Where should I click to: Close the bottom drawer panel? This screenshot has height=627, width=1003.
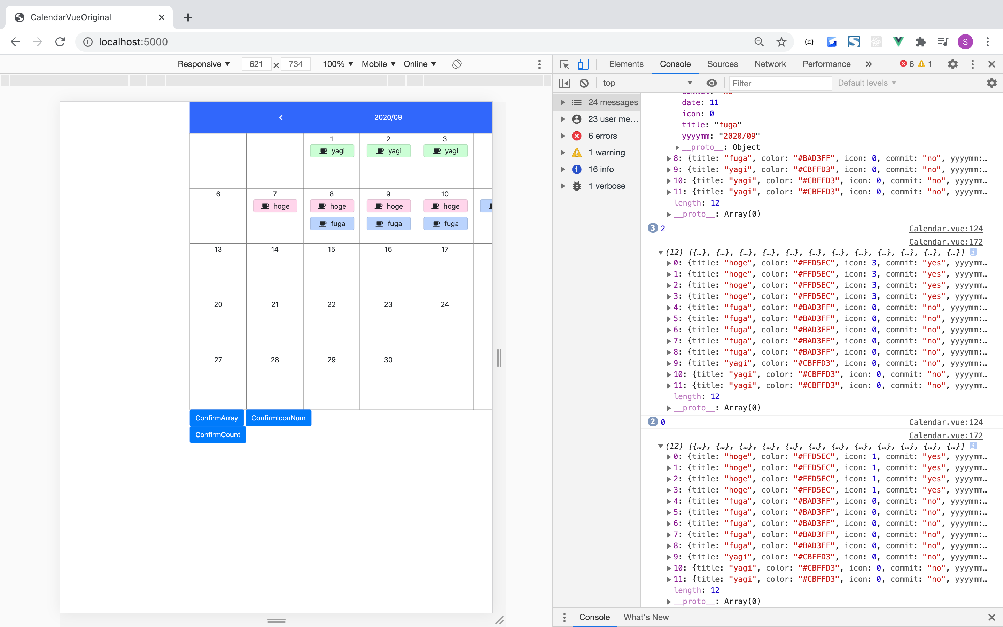click(992, 617)
